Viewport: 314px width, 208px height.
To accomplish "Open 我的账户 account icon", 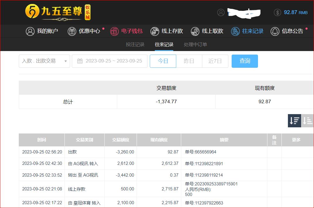I will coord(30,31).
